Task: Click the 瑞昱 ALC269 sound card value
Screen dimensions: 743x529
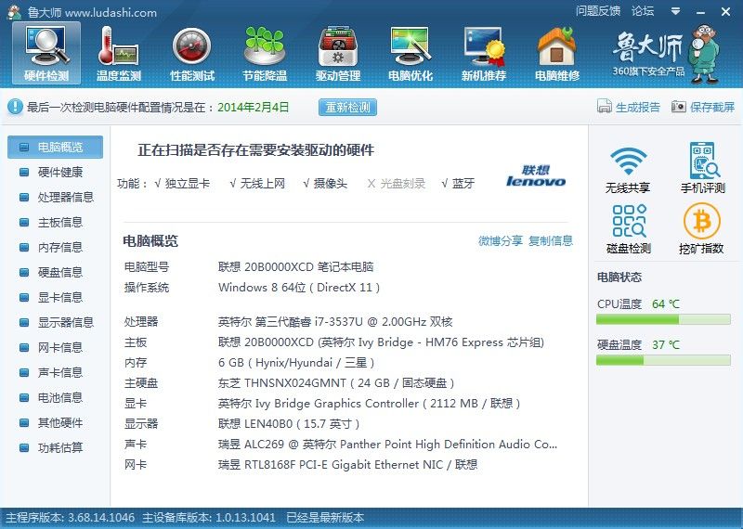Action: tap(387, 445)
